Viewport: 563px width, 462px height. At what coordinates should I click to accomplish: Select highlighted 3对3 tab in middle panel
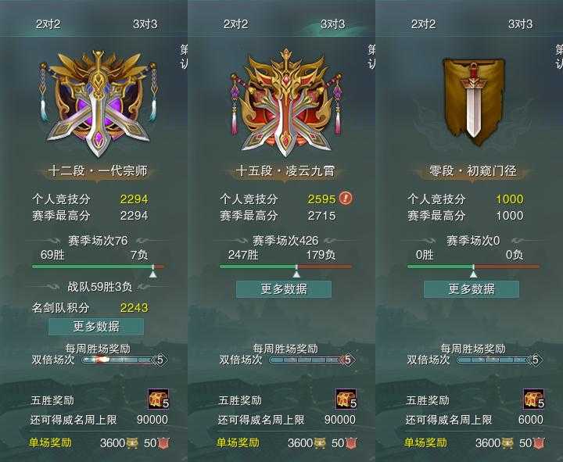[333, 24]
